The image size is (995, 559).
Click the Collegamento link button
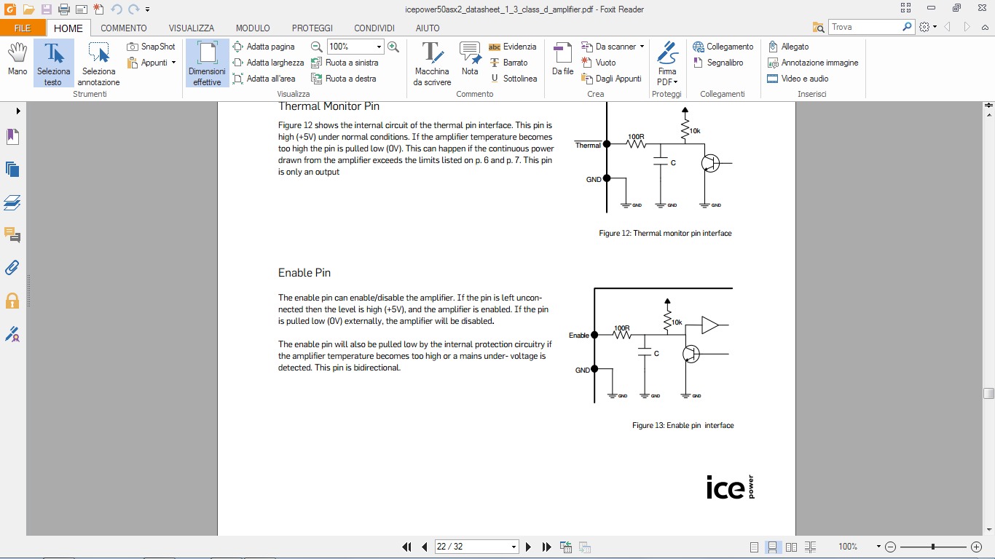(x=723, y=47)
